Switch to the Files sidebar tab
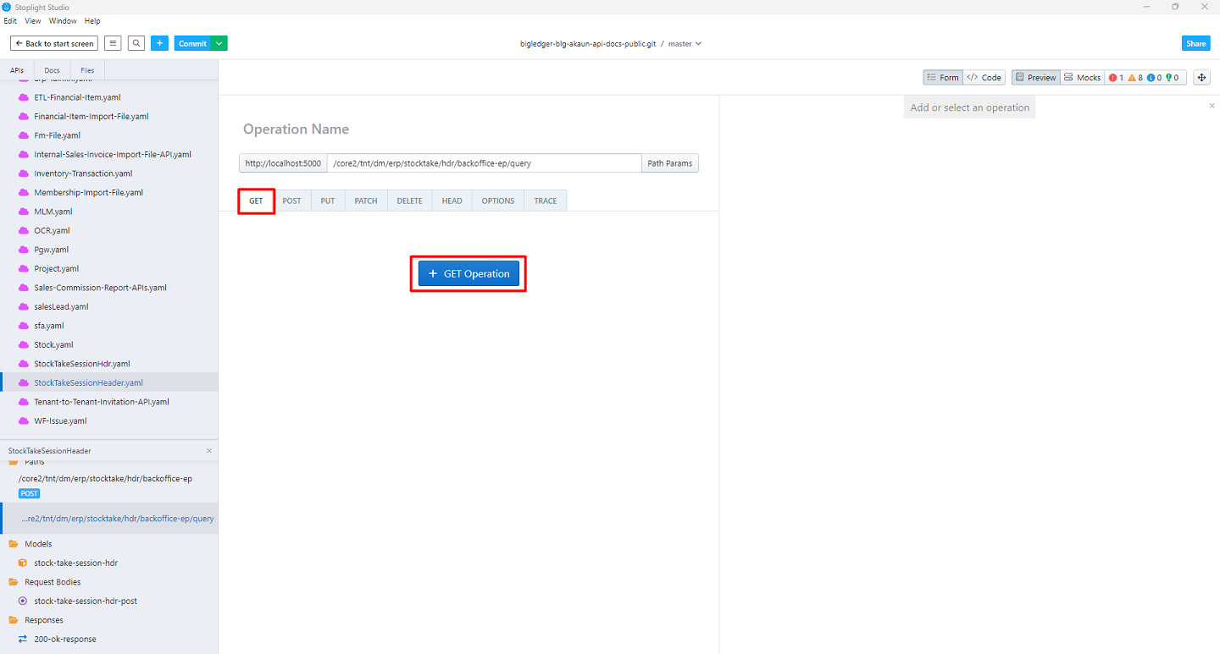Image resolution: width=1220 pixels, height=654 pixels. click(x=87, y=70)
